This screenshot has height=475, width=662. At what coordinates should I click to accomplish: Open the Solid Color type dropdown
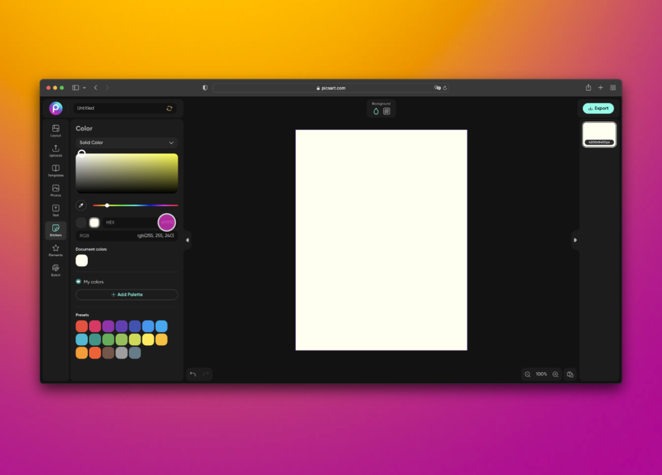[126, 142]
